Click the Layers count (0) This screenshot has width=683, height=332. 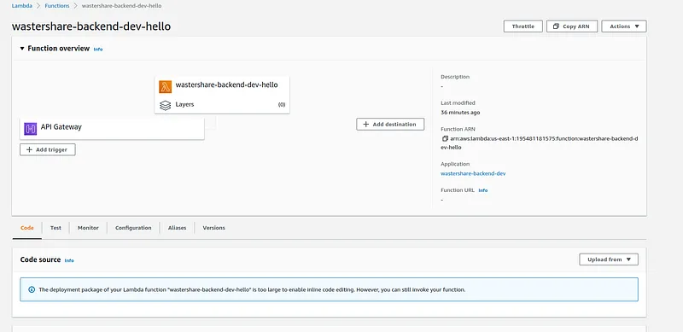282,105
